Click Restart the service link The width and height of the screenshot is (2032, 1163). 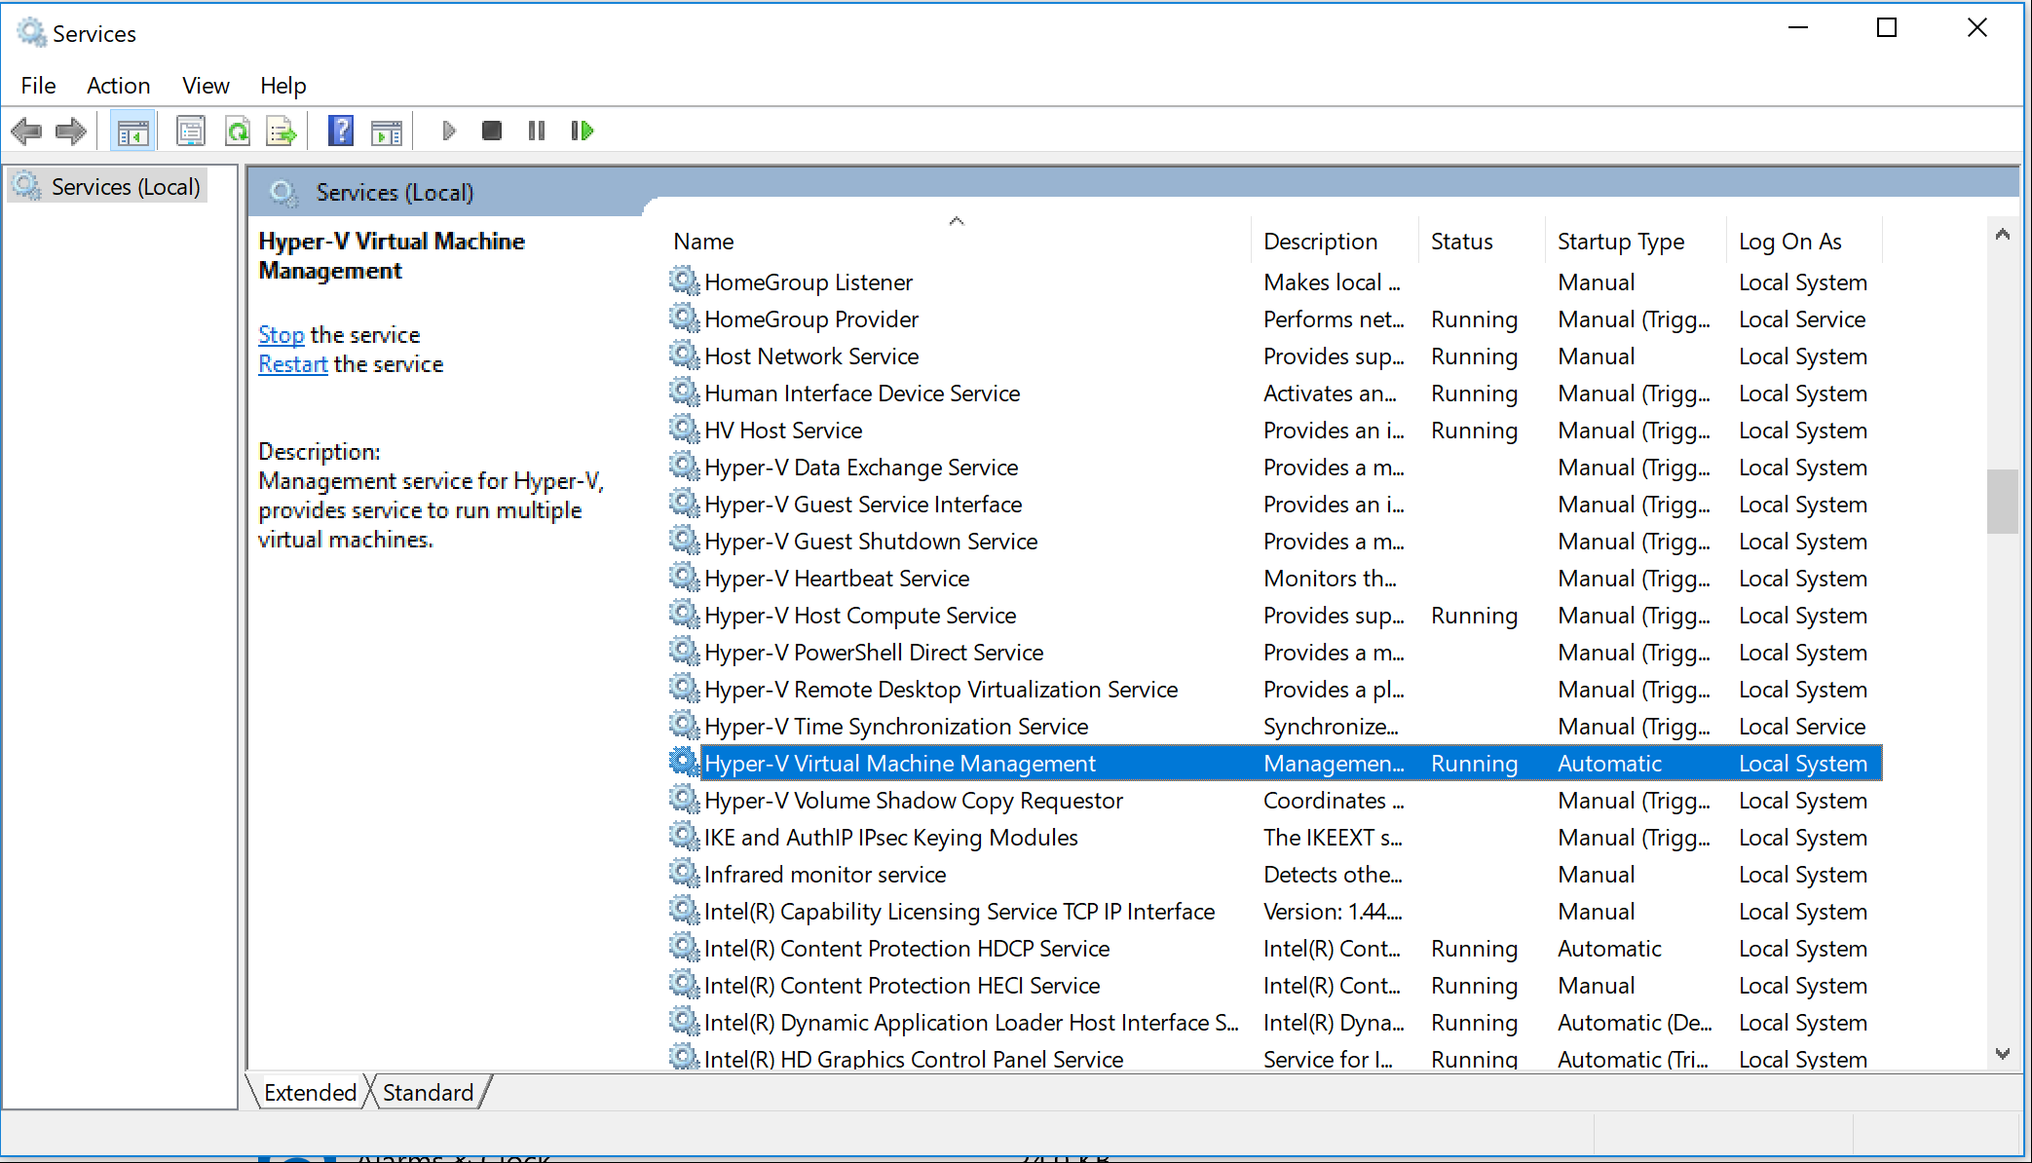[x=291, y=363]
